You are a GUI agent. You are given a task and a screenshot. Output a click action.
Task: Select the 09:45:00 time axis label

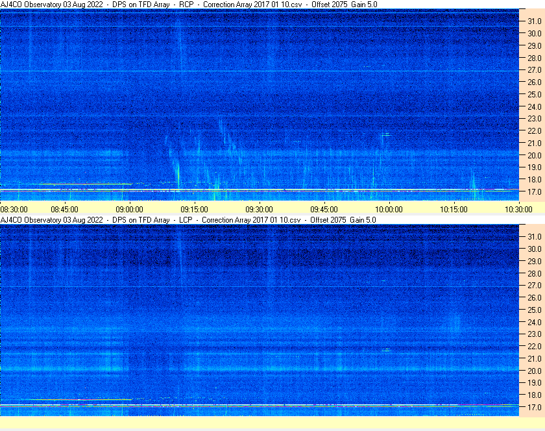pyautogui.click(x=324, y=210)
